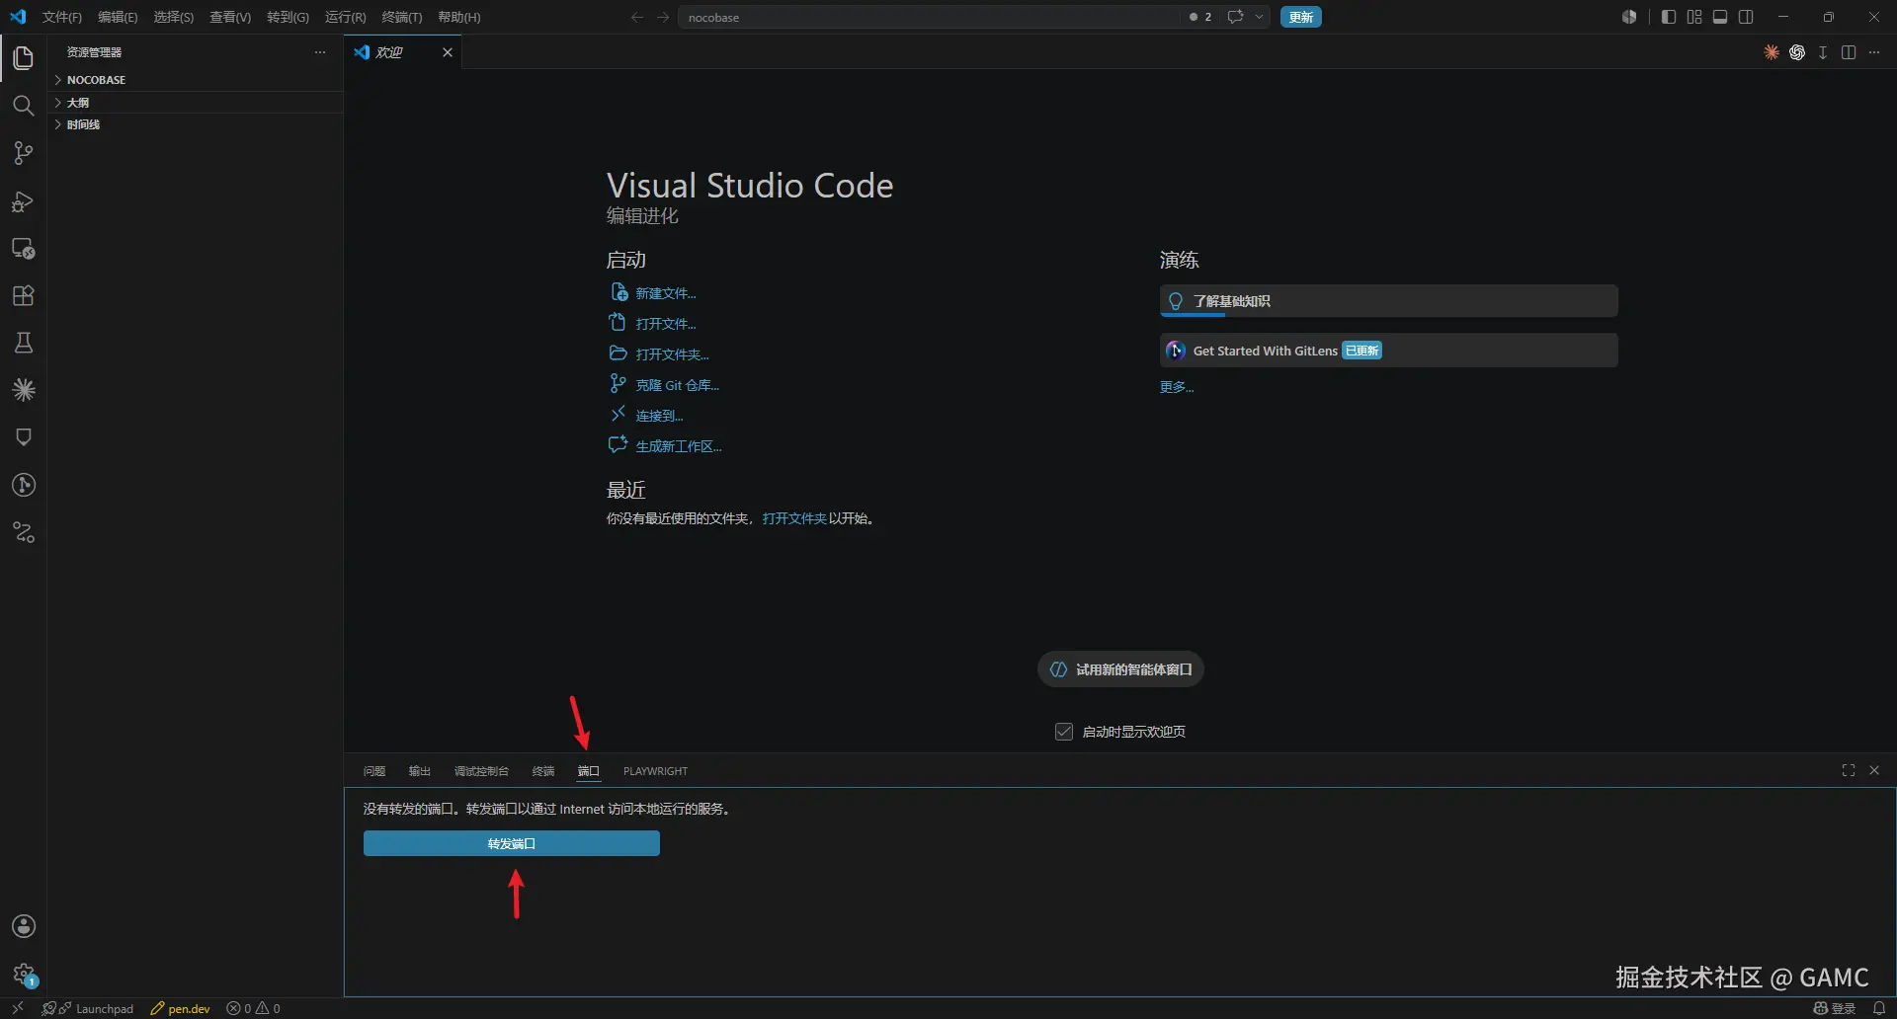
Task: Switch to the 问题 panel tab
Action: click(374, 771)
